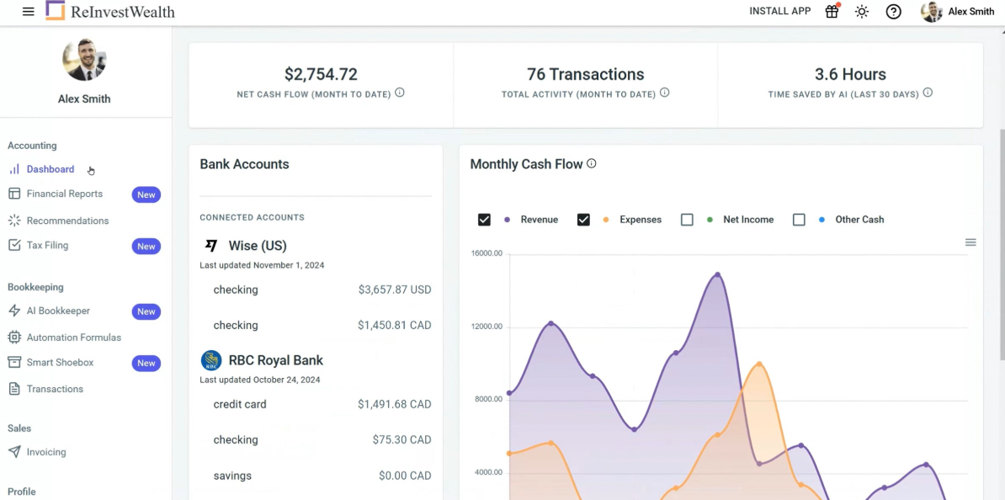Image resolution: width=1005 pixels, height=500 pixels.
Task: Open the gift rewards icon
Action: click(x=832, y=12)
